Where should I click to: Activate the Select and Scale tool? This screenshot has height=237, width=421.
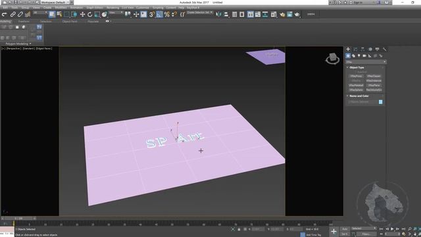pyautogui.click(x=97, y=14)
